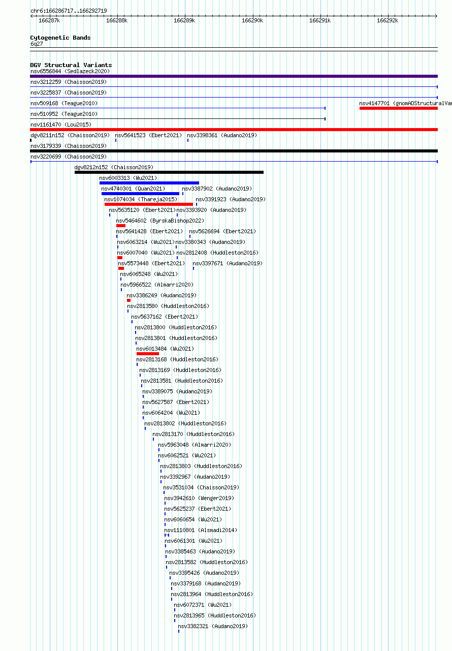Click nsv5966522 (Almarri2020) label
The height and width of the screenshot is (651, 452).
click(x=157, y=285)
